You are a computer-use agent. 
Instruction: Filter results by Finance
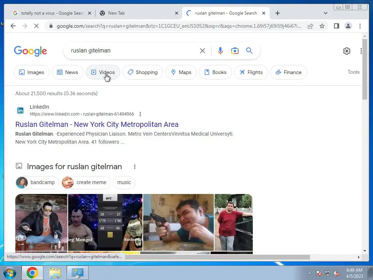coord(288,72)
